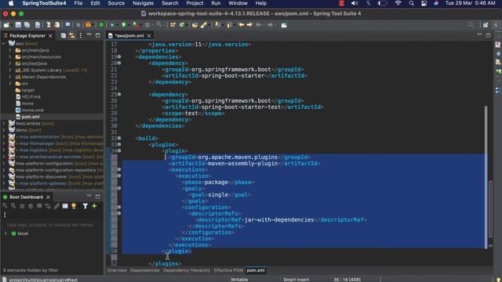
Task: Click the orange globe toolbar icon
Action: pyautogui.click(x=88, y=25)
